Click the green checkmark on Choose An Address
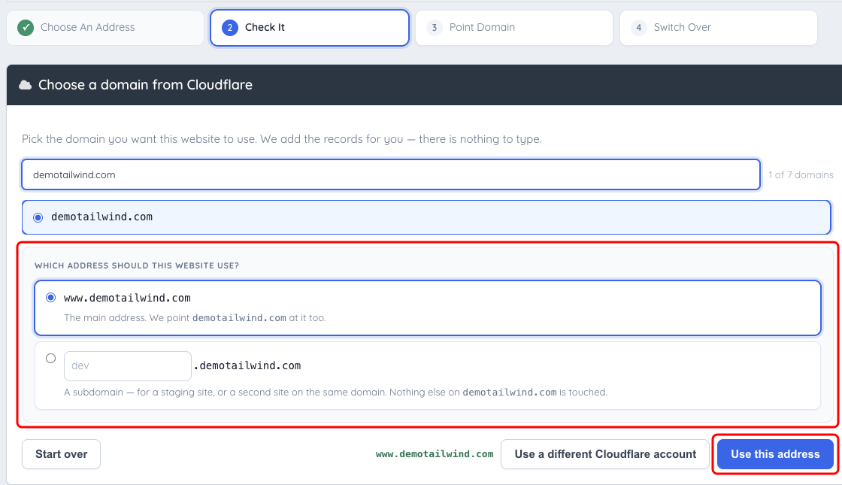 click(26, 27)
